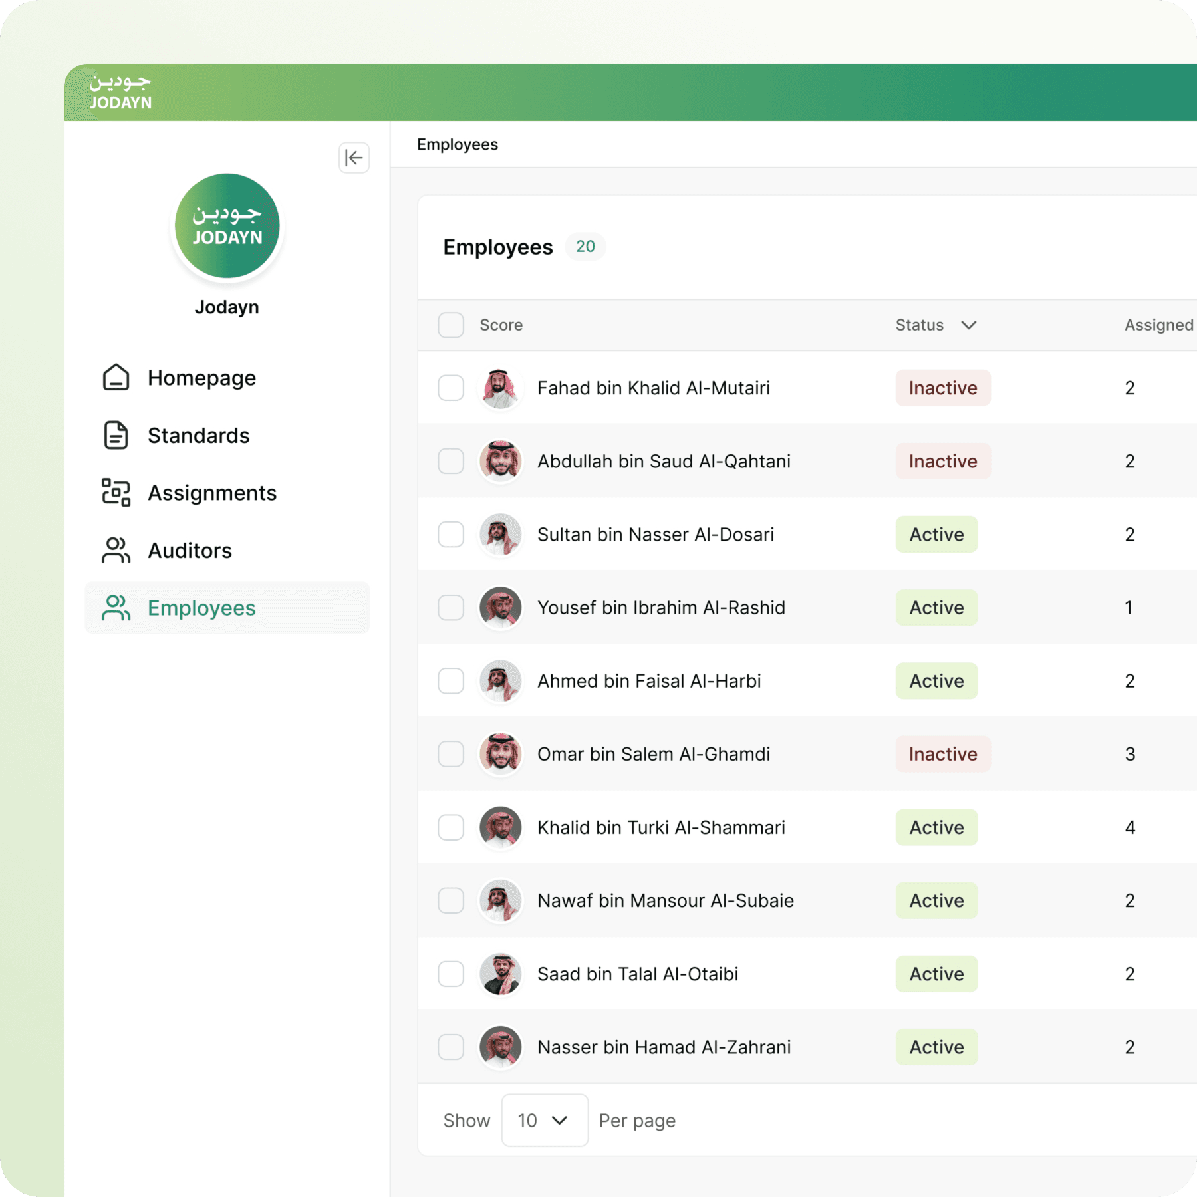Image resolution: width=1197 pixels, height=1197 pixels.
Task: Go to Standards in the sidebar
Action: coord(198,436)
